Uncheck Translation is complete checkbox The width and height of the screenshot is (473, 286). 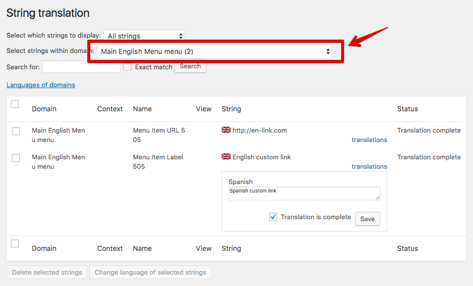click(x=273, y=217)
